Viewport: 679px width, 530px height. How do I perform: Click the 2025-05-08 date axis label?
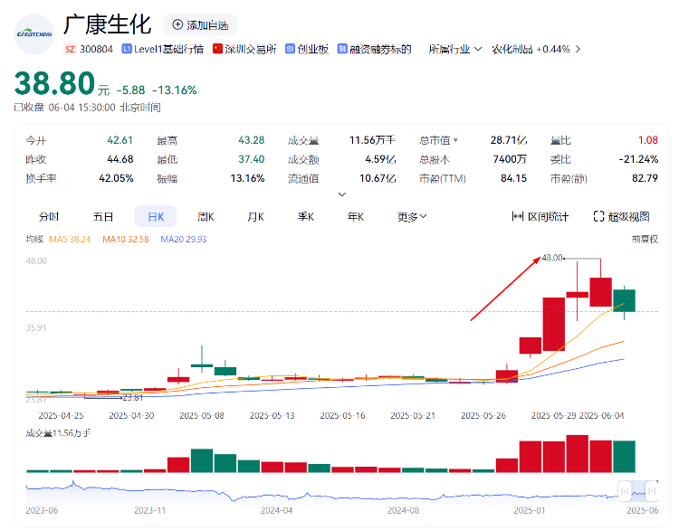tap(201, 416)
